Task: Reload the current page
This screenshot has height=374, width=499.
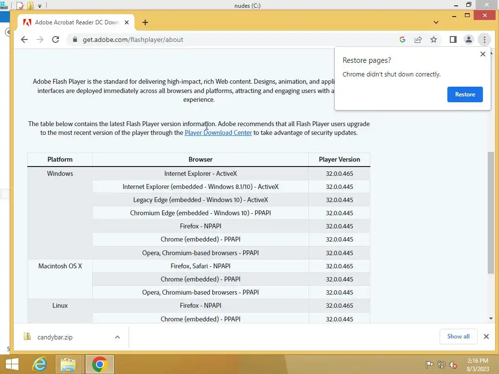Action: click(56, 39)
